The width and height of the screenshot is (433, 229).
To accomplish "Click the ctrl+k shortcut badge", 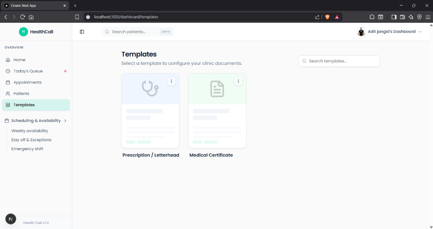I will tap(166, 32).
